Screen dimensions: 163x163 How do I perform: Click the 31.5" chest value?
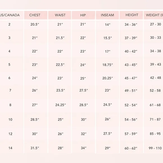click(35, 148)
